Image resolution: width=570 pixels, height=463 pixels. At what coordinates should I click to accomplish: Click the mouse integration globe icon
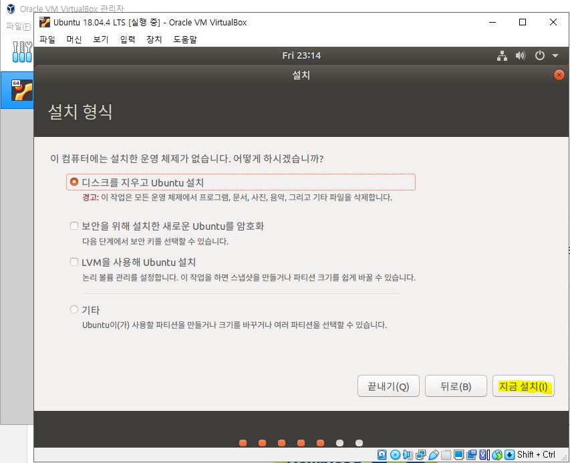click(x=497, y=454)
